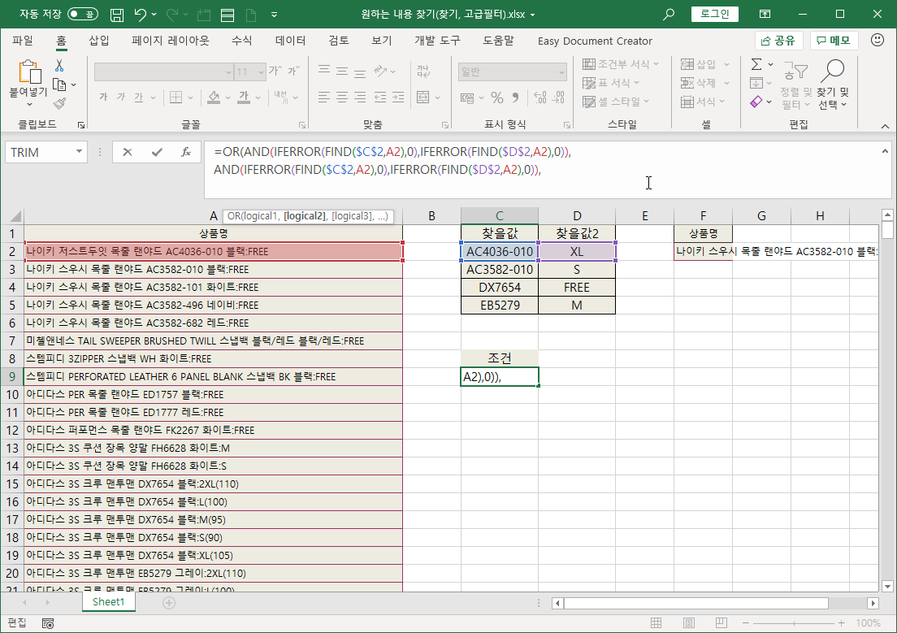Viewport: 897px width, 633px height.
Task: Click the macro record icon in status bar
Action: click(x=48, y=622)
